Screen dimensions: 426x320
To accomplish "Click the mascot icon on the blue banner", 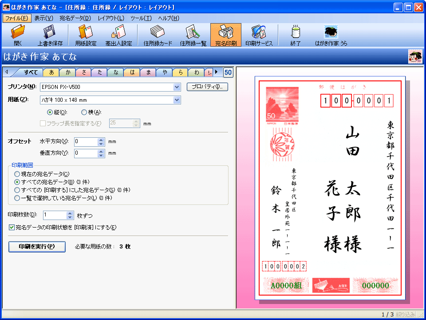I will [x=415, y=56].
